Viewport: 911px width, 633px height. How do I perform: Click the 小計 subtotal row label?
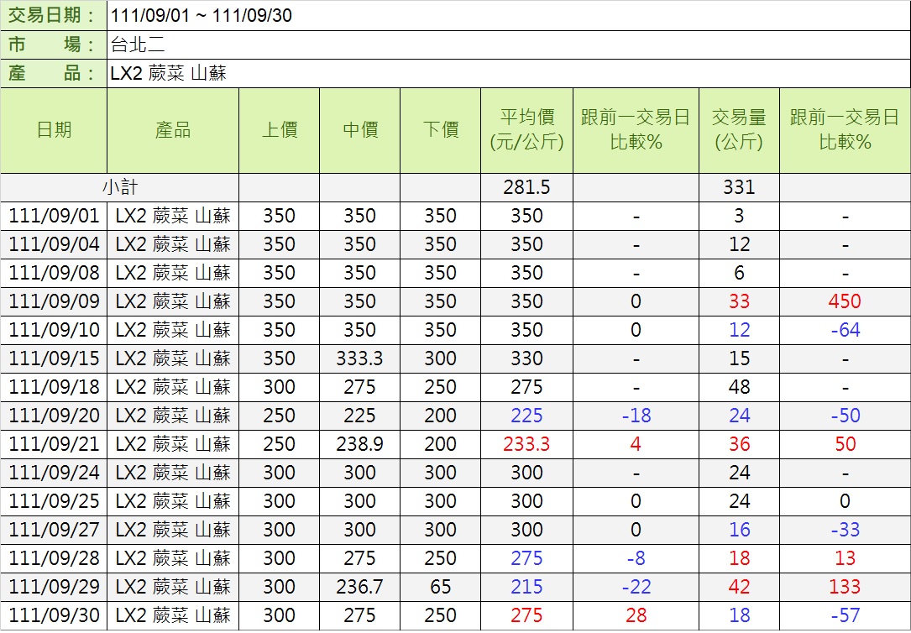(x=120, y=187)
